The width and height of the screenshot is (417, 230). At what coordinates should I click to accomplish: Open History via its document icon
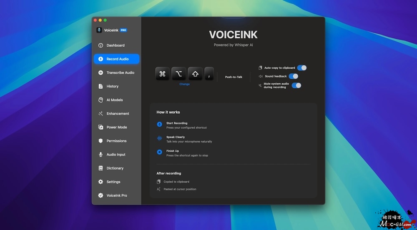coord(100,86)
